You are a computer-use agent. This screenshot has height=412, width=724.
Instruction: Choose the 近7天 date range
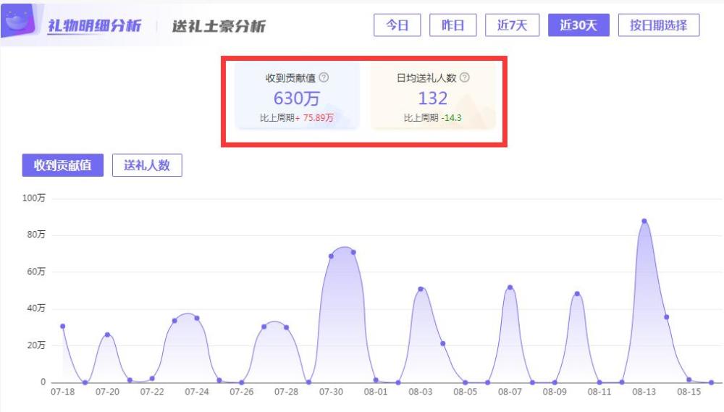click(512, 25)
